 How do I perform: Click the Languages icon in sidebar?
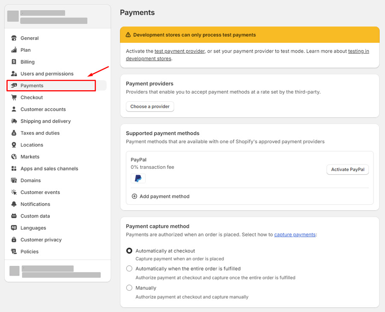pyautogui.click(x=14, y=228)
